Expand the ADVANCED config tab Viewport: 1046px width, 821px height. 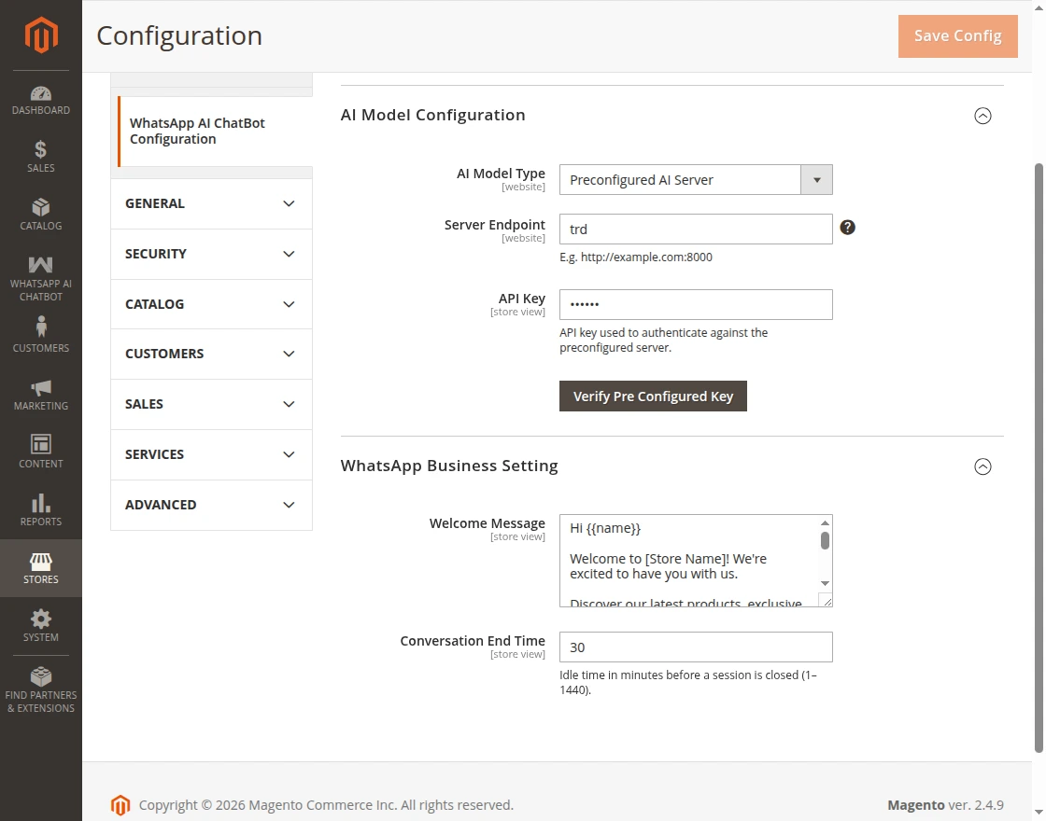211,505
